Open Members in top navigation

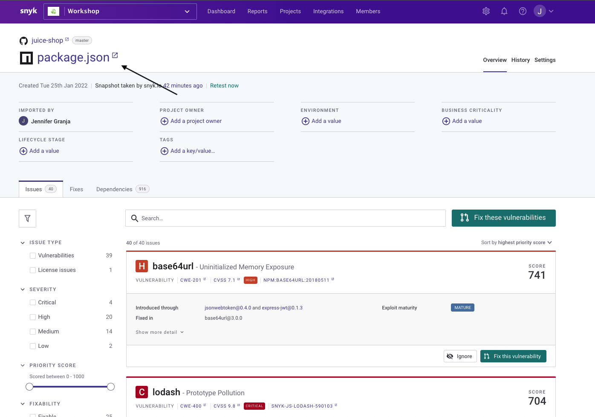(368, 12)
